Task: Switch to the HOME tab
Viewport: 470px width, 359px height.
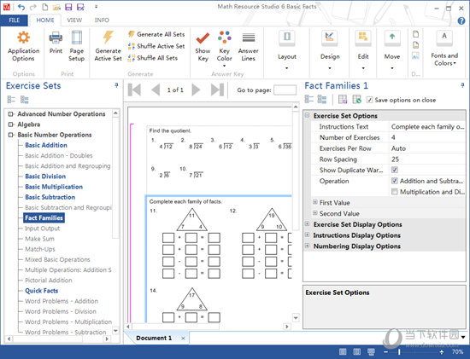Action: (x=45, y=20)
